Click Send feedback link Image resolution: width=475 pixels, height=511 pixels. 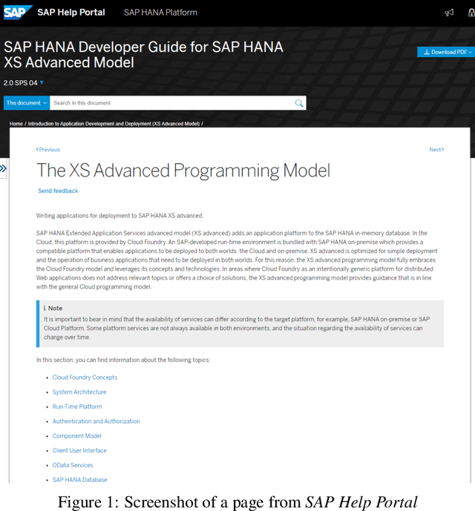tap(58, 191)
